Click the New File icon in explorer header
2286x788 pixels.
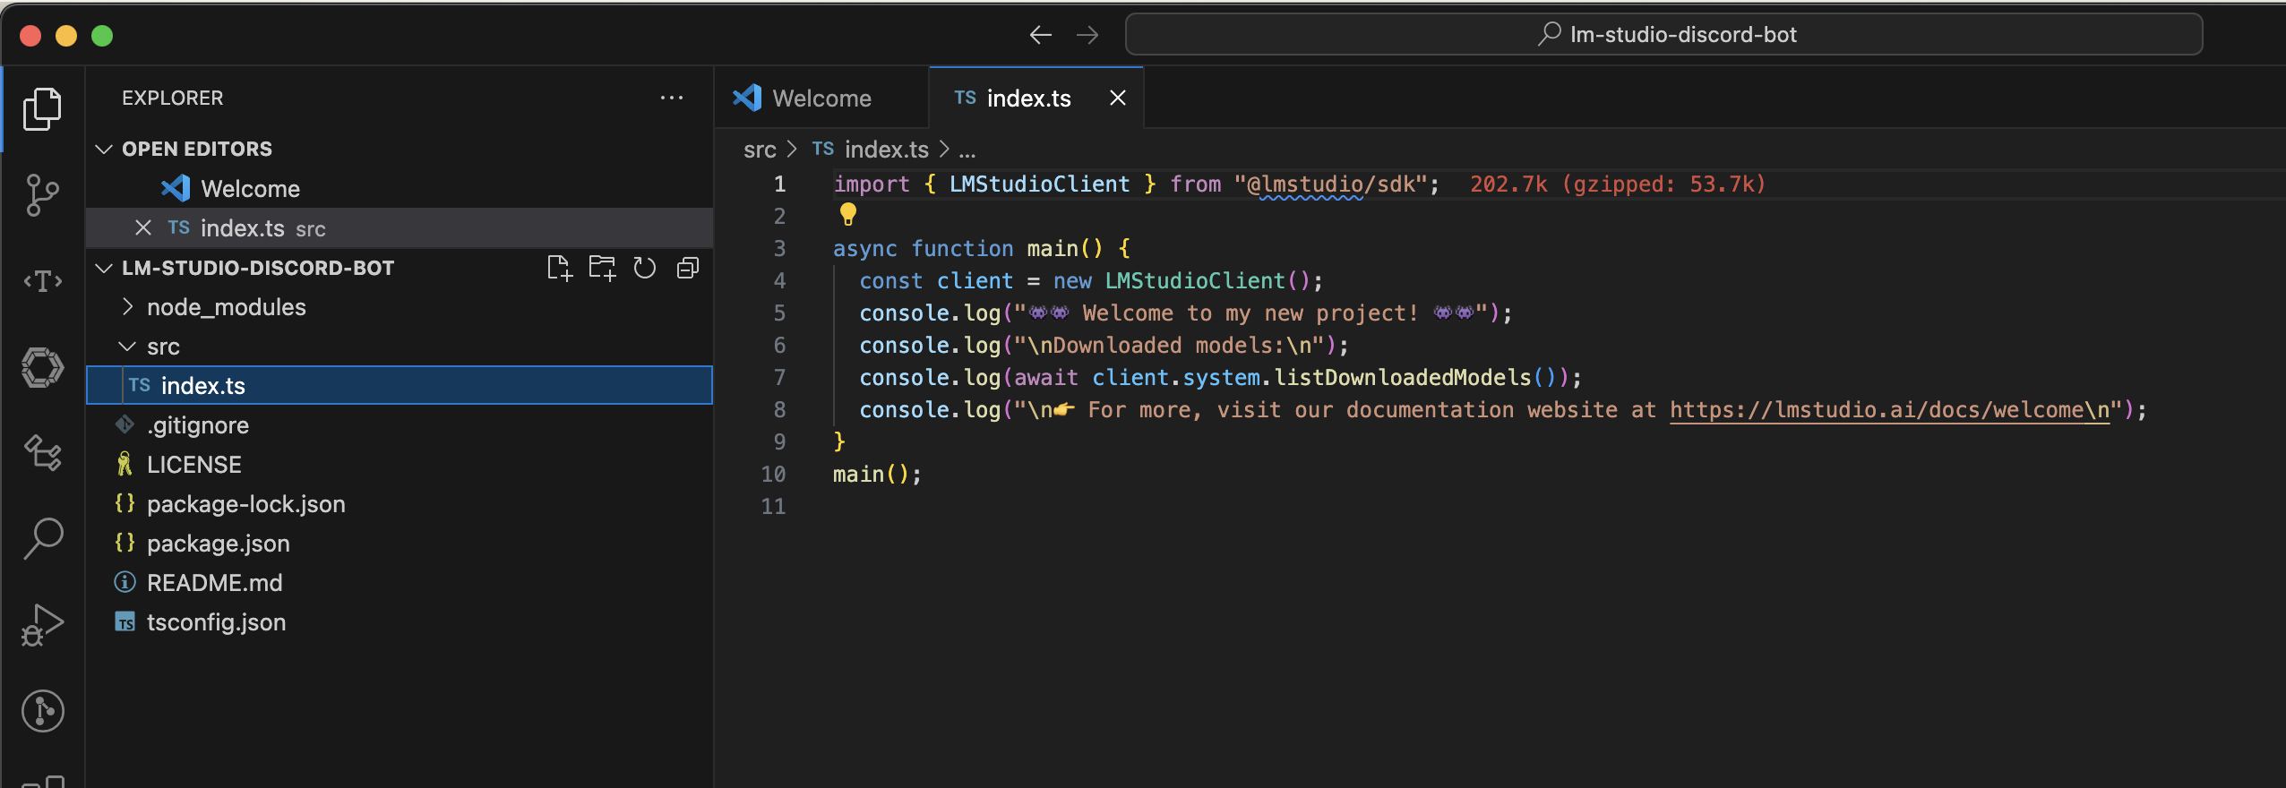[x=559, y=268]
